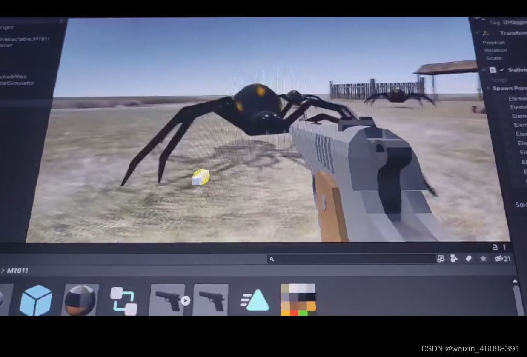Click the distant spider near the fence
This screenshot has width=527, height=357.
coord(399,96)
